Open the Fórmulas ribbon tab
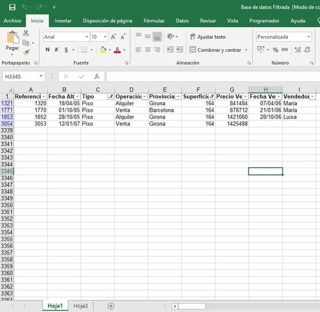Image resolution: width=320 pixels, height=312 pixels. [154, 21]
